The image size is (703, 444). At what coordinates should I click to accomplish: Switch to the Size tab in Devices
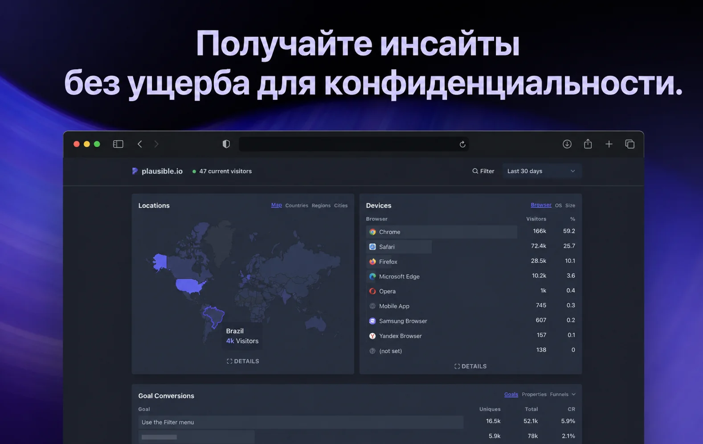(x=570, y=206)
